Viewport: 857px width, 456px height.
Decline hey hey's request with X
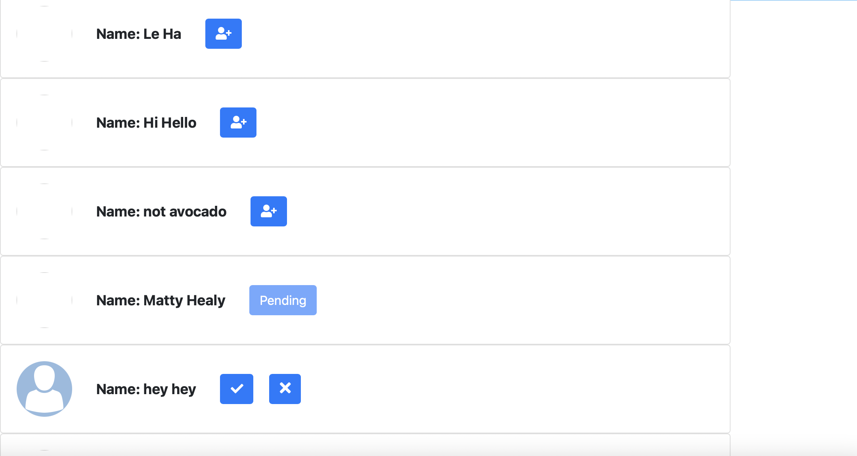coord(285,389)
